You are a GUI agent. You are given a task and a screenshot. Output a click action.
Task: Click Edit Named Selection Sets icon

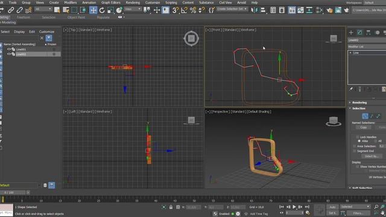tap(212, 10)
